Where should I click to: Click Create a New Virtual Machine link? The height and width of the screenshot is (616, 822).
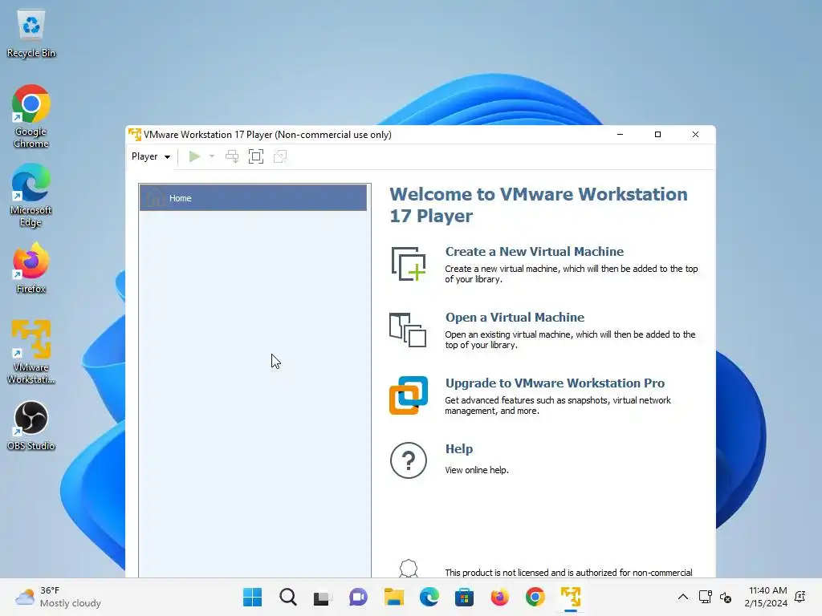(x=534, y=251)
